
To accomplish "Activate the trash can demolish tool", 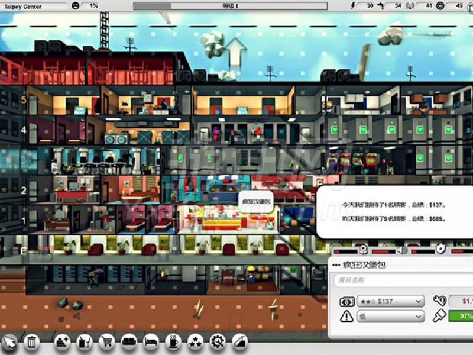I will 31,341.
